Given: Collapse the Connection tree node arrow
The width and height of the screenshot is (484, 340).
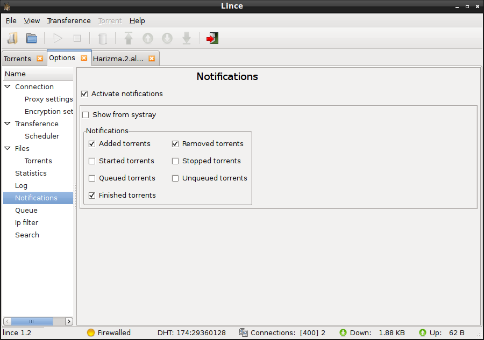Looking at the screenshot, I should coord(8,86).
